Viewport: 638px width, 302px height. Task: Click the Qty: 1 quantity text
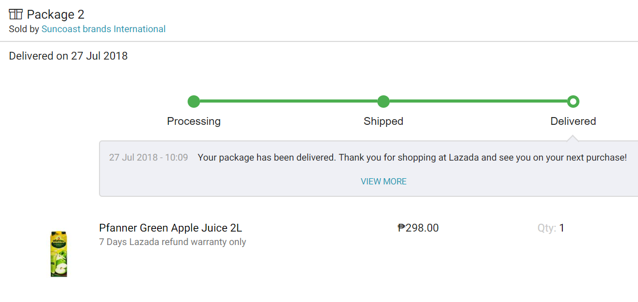551,228
